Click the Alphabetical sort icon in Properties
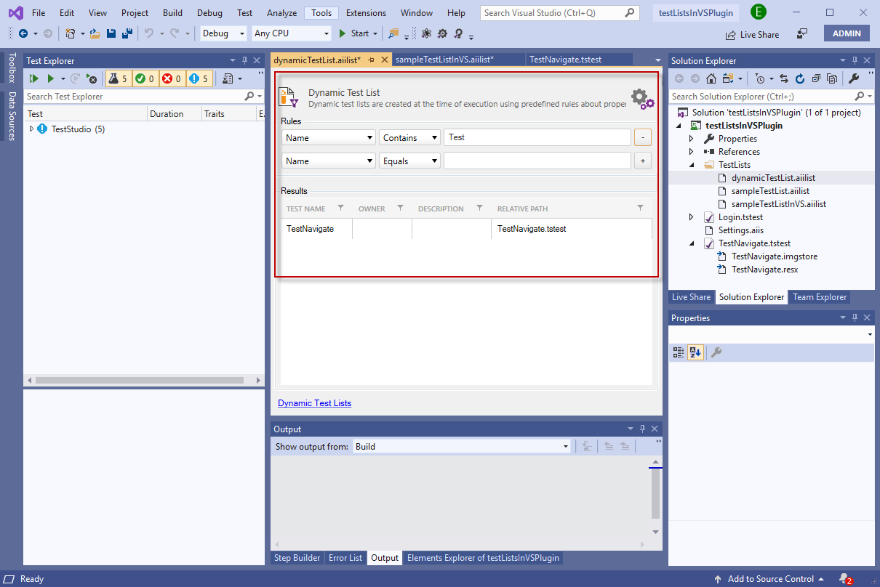 (695, 352)
